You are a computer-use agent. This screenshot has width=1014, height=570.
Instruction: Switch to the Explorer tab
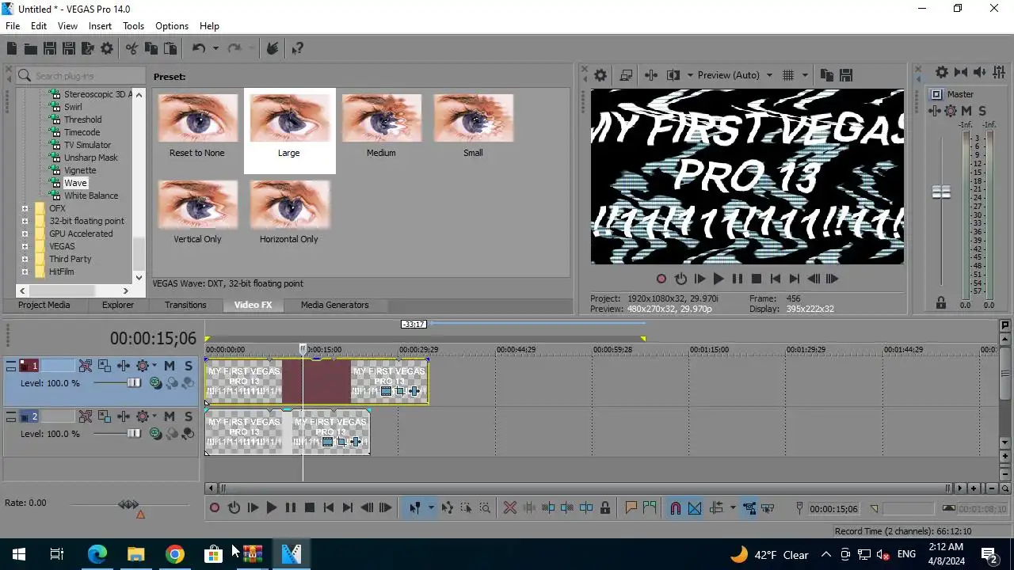(118, 305)
